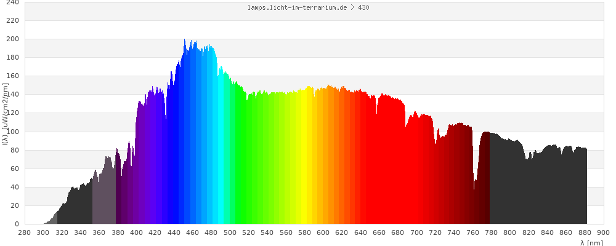Image resolution: width=616 pixels, height=246 pixels.
Task: Select the 240 label on the intensity axis
Action: pos(13,2)
